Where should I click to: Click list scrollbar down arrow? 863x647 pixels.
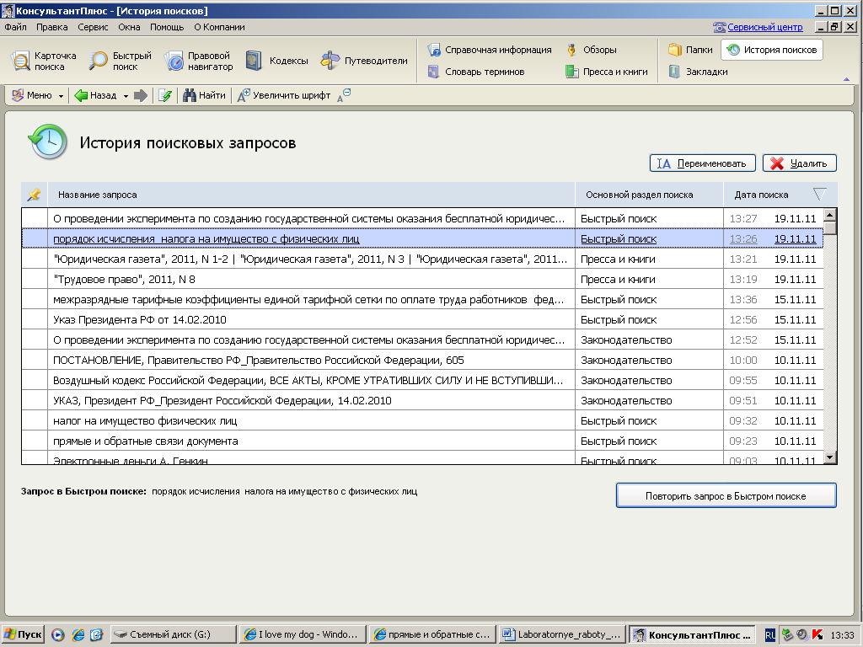(x=830, y=457)
